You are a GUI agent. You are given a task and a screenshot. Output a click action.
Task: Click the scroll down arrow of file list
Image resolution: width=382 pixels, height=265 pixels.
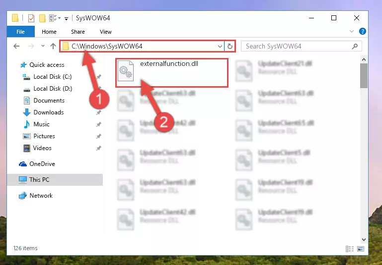pos(364,240)
